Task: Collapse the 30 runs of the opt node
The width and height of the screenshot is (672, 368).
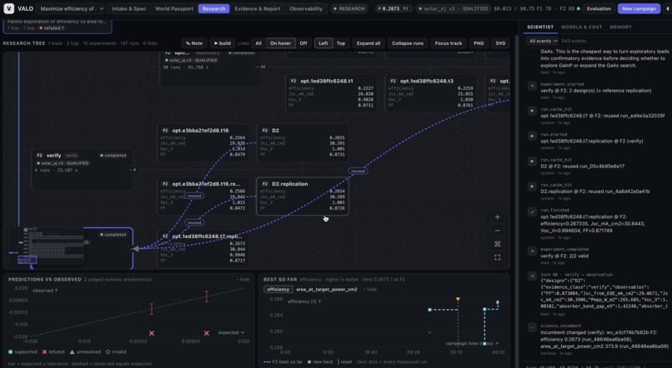Action: (261, 67)
